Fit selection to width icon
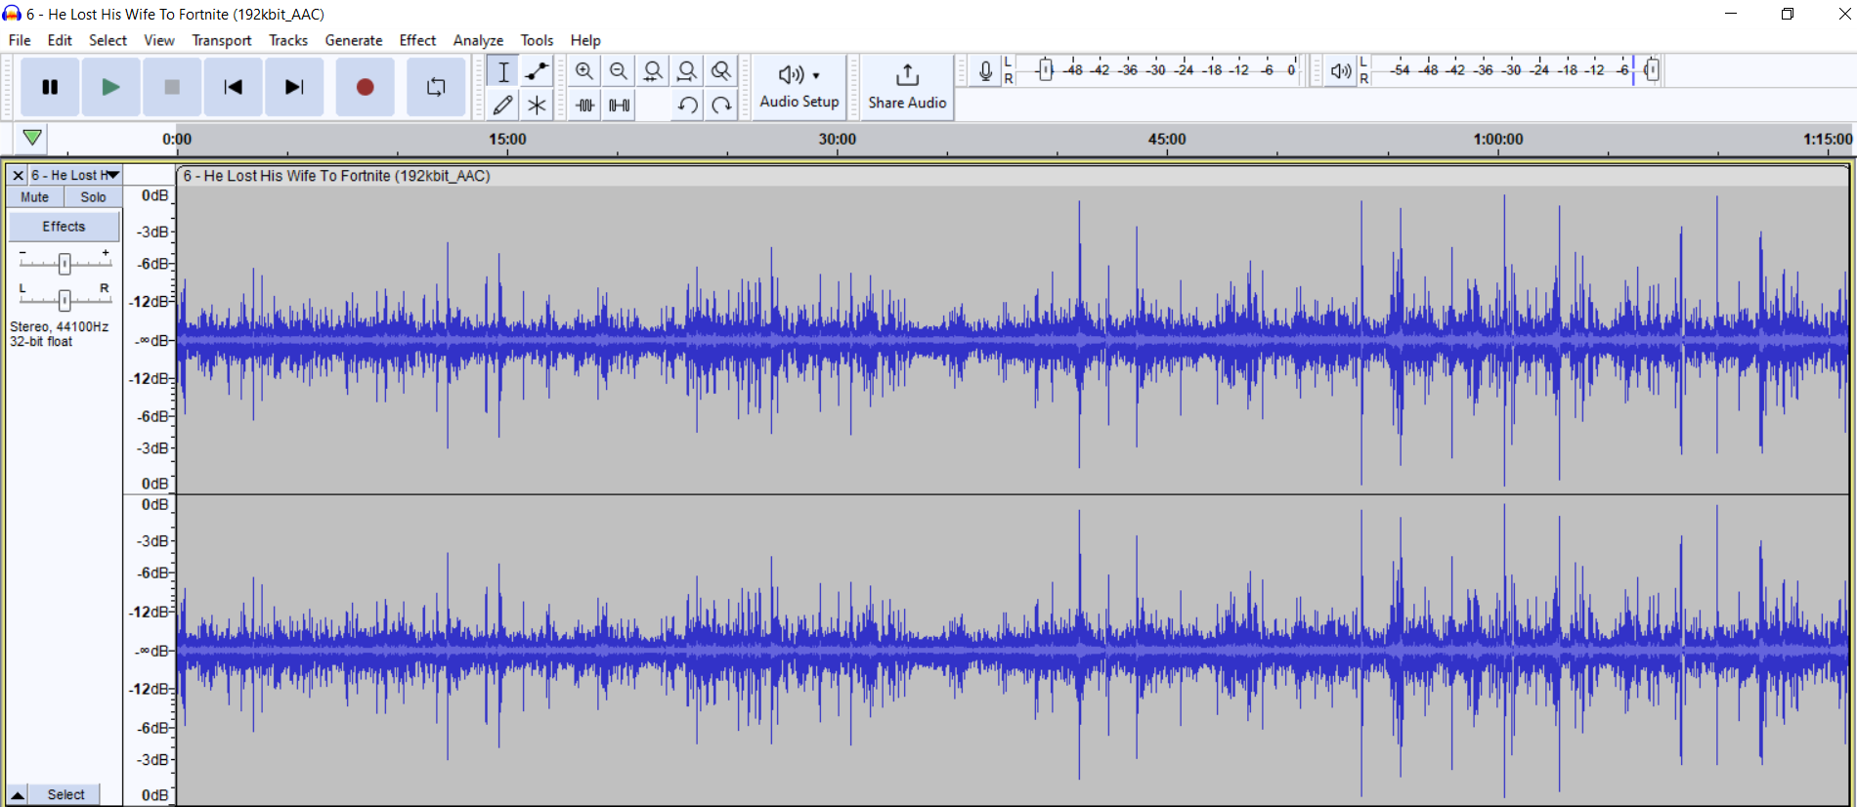 click(x=653, y=71)
